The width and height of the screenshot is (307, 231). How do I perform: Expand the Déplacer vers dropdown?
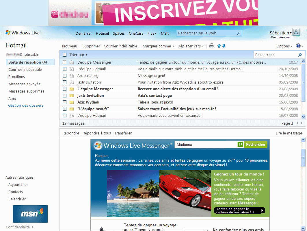[191, 46]
